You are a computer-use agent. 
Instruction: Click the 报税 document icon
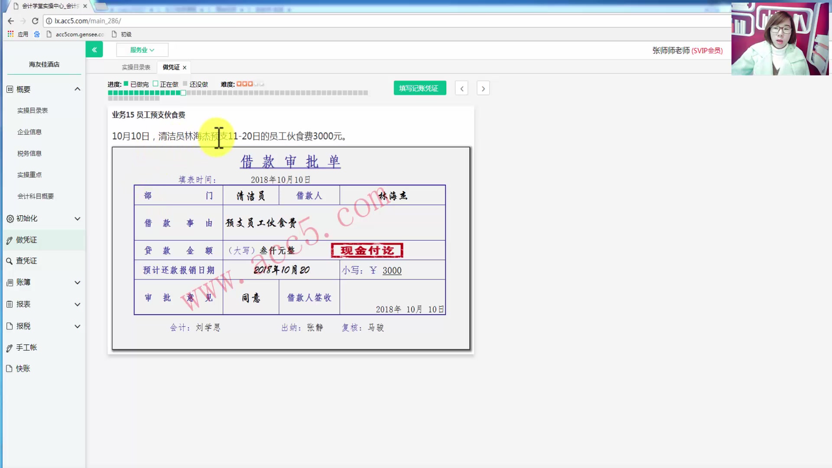[x=10, y=326]
